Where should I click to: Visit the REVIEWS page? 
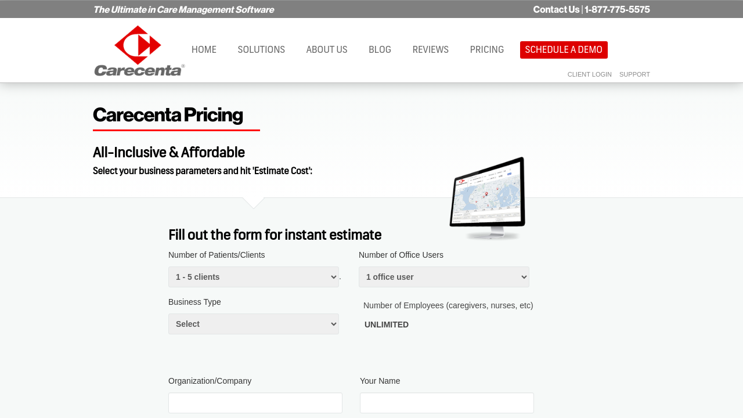pos(431,50)
